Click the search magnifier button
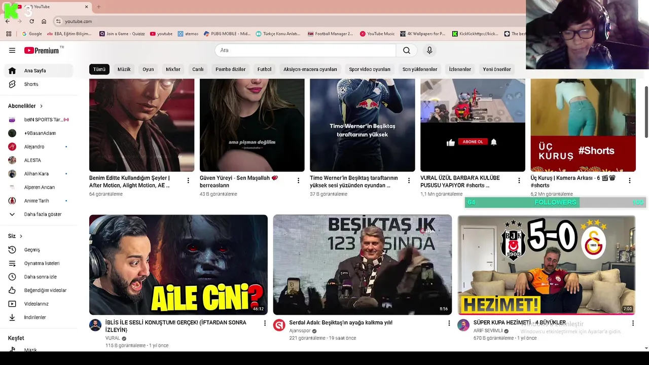This screenshot has height=365, width=649. [407, 50]
